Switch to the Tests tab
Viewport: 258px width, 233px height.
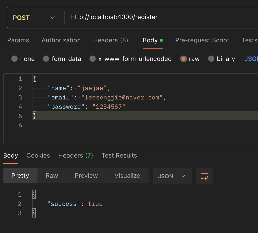[249, 40]
